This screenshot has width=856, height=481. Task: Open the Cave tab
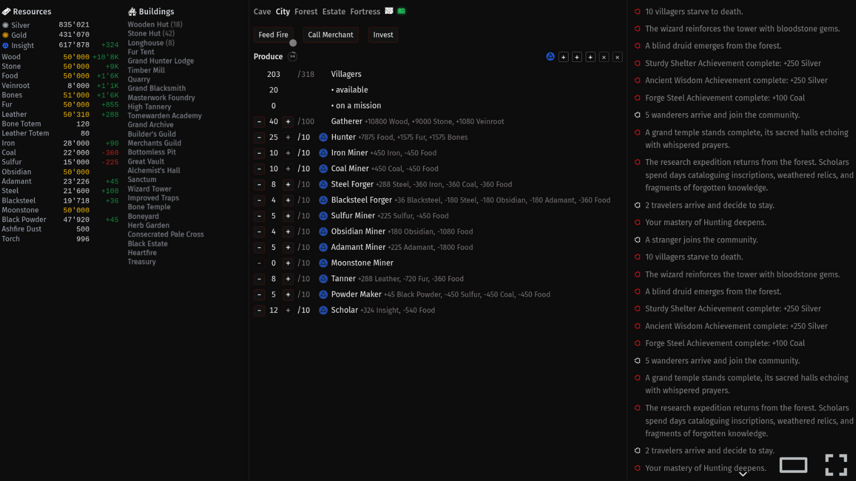tap(262, 12)
